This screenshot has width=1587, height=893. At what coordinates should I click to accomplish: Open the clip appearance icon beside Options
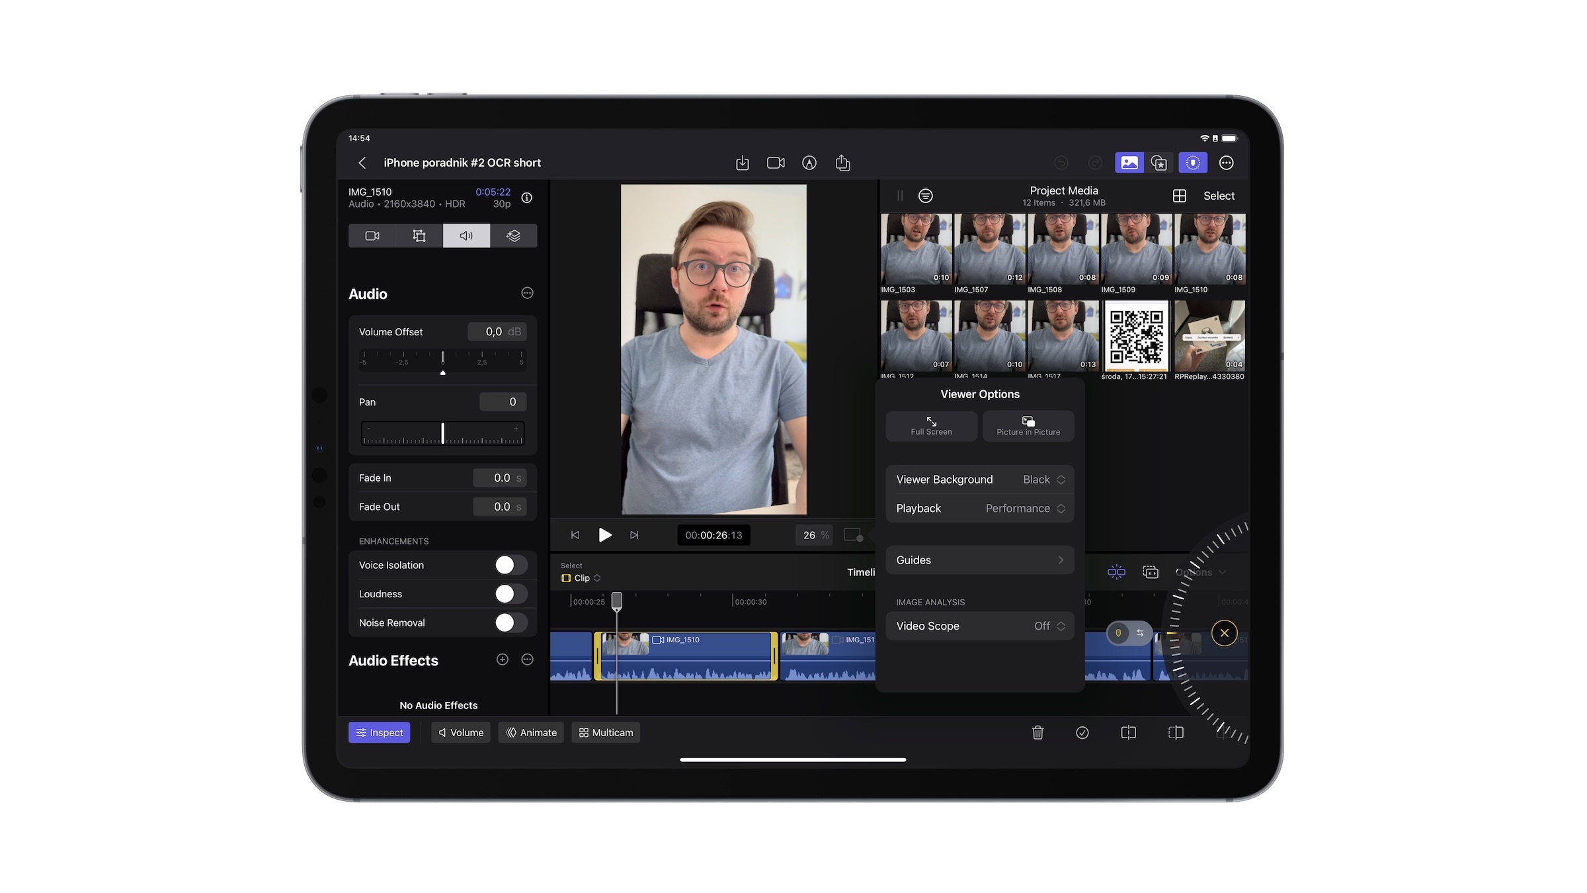[x=1151, y=572]
